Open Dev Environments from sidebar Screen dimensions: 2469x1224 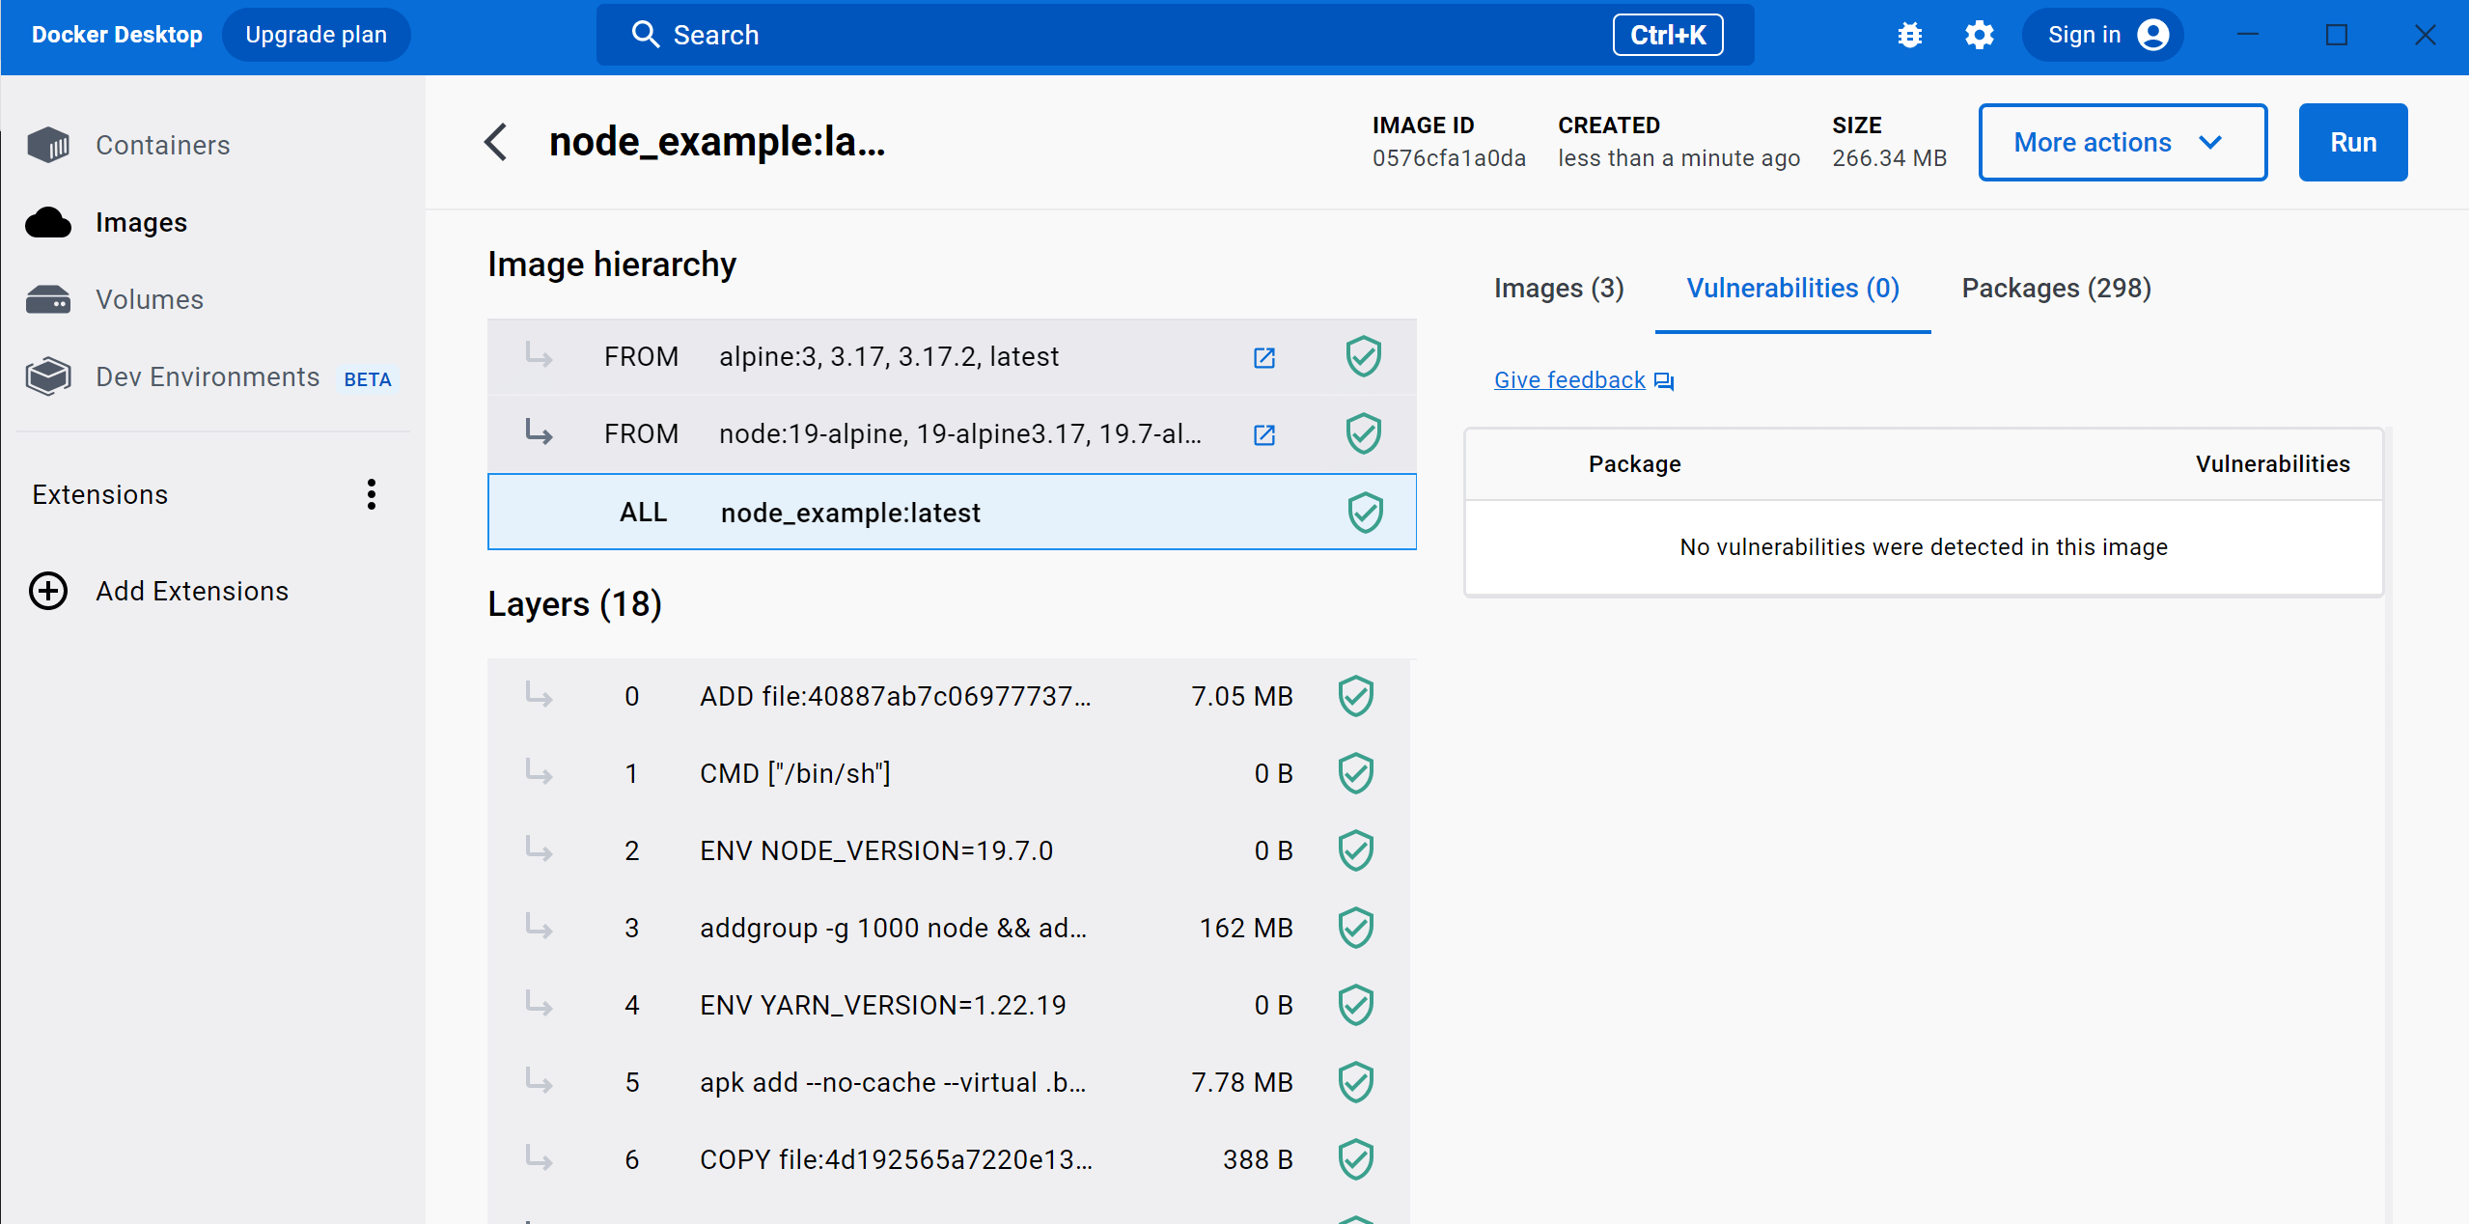coord(207,376)
